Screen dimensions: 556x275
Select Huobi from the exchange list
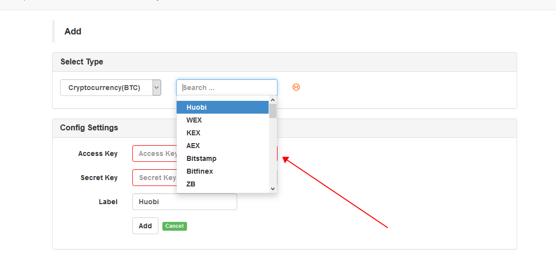[223, 107]
